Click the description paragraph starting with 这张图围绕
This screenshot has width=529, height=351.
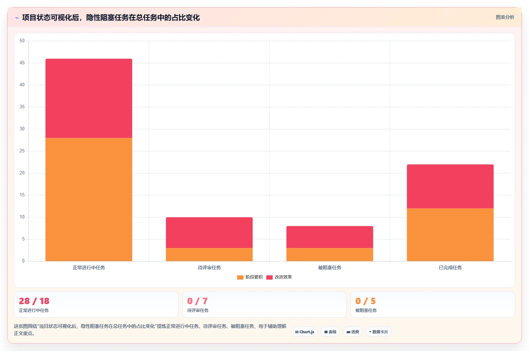coord(150,330)
